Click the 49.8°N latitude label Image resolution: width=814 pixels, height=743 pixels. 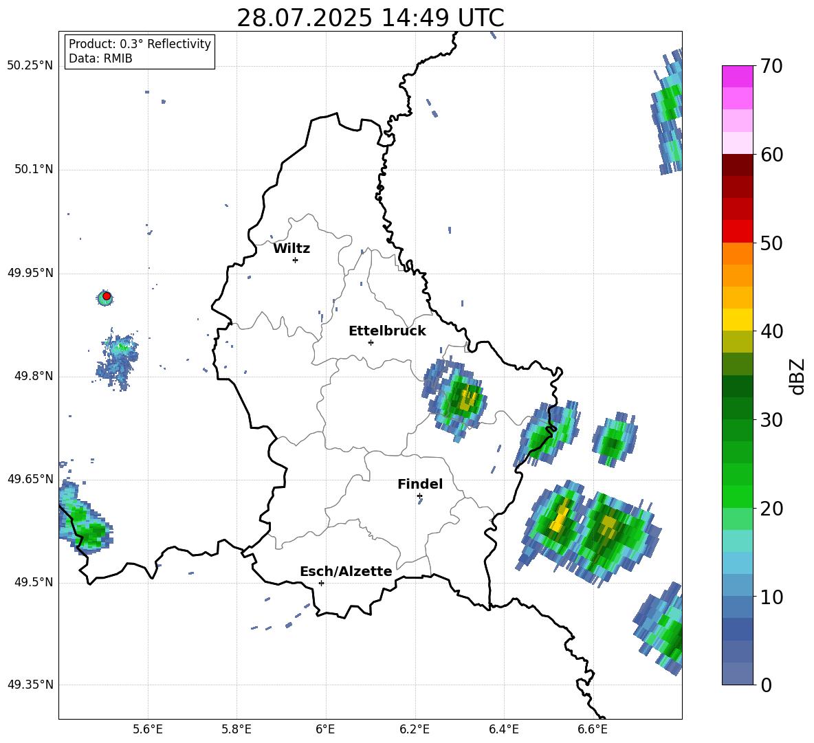34,376
